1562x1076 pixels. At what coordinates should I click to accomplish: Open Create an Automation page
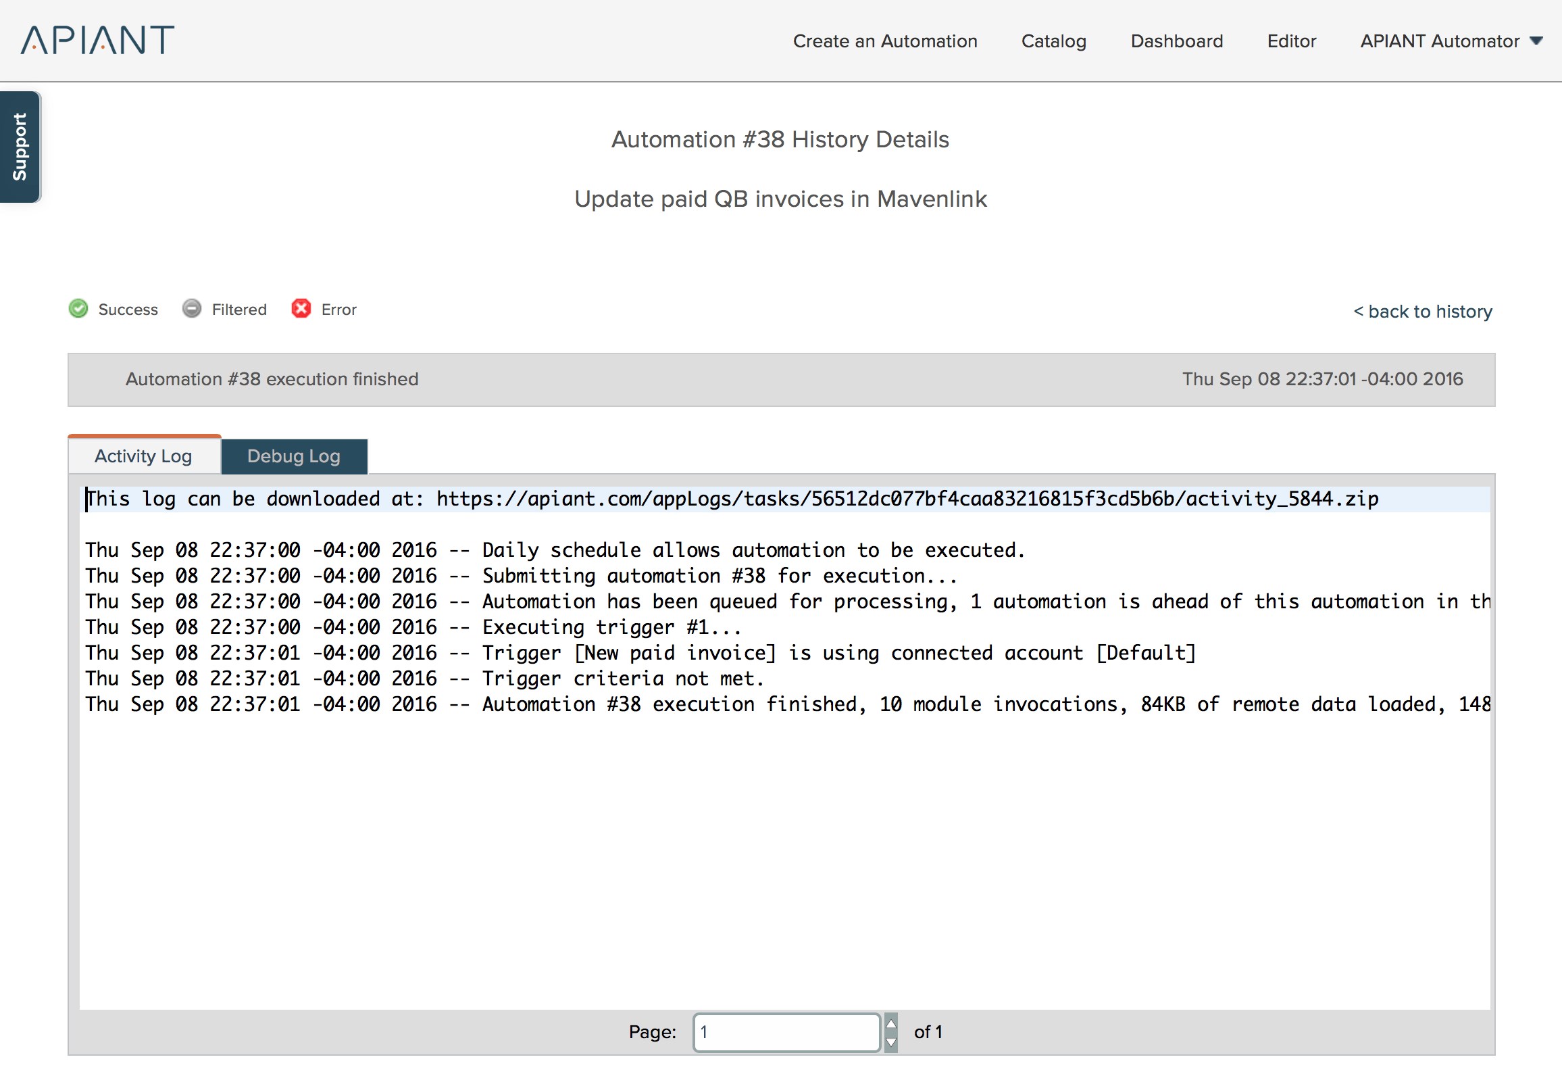coord(885,41)
